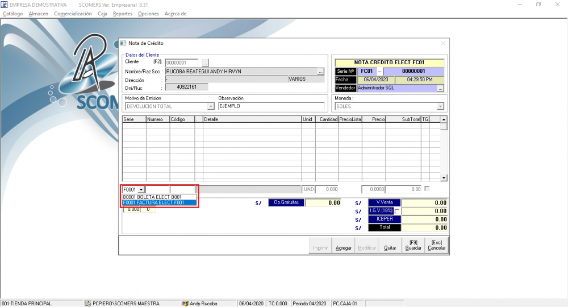Expand the Motivo de Emision dropdown
The width and height of the screenshot is (568, 307).
click(211, 106)
